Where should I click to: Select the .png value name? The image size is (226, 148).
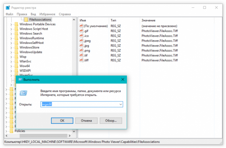(87, 51)
